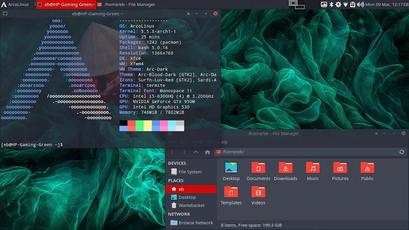Open the update notifier tray icon

click(x=338, y=4)
